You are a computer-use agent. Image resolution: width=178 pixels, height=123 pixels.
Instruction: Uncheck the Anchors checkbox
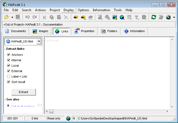pos(8,55)
